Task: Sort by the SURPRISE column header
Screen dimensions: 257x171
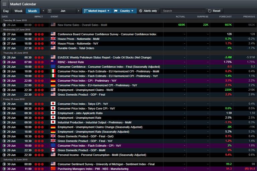Action: click(x=202, y=16)
